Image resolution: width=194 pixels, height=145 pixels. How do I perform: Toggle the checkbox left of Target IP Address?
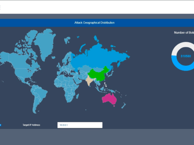(0, 125)
